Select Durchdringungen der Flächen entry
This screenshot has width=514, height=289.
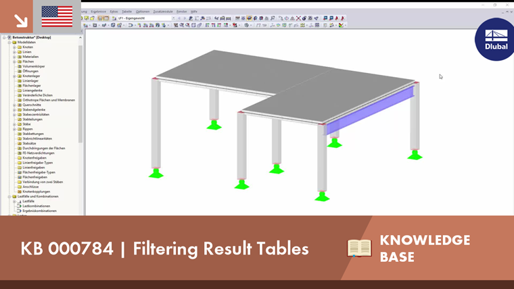click(44, 149)
